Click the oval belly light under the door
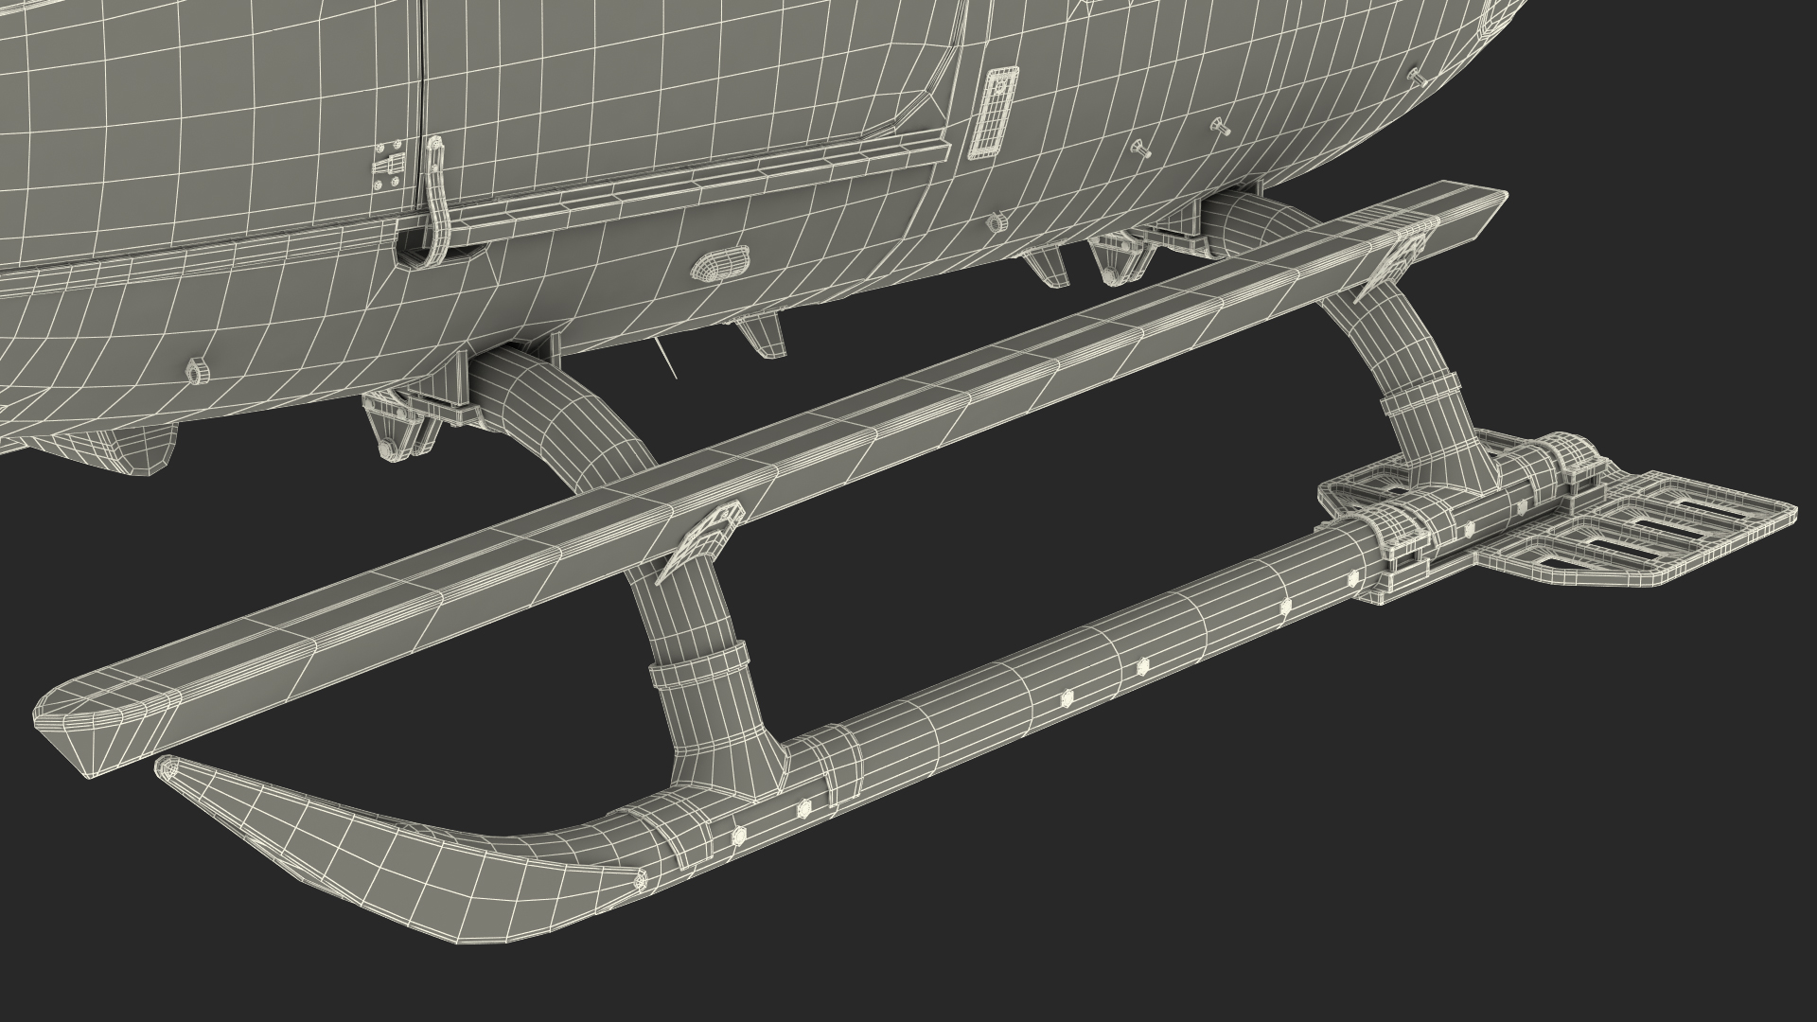1817x1022 pixels. [718, 264]
